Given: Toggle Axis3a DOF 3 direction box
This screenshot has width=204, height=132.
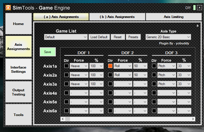Looking at the screenshot, I should (154, 84).
